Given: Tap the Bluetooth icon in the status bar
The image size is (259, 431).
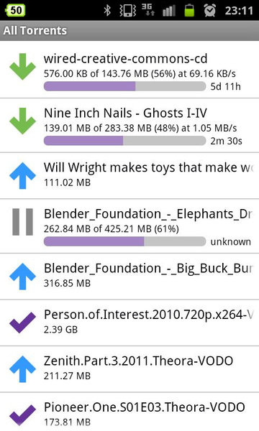Looking at the screenshot, I should (107, 11).
